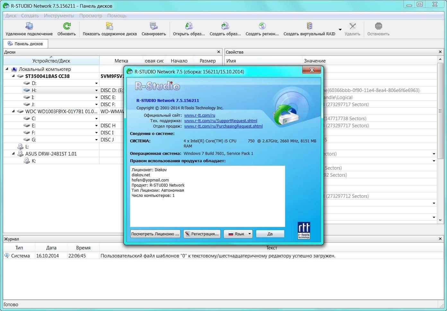Click the Да button in dialog
The width and height of the screenshot is (447, 311).
(270, 234)
